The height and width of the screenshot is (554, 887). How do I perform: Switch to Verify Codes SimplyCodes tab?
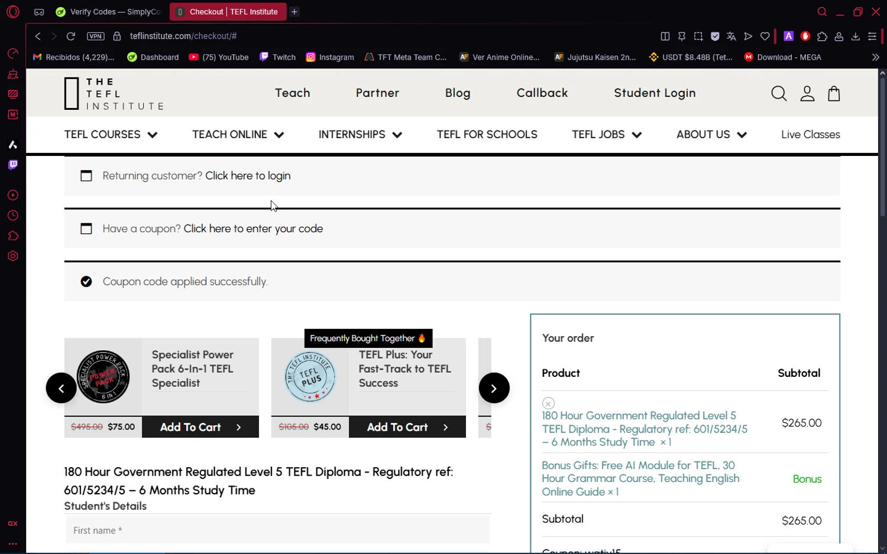tap(108, 12)
